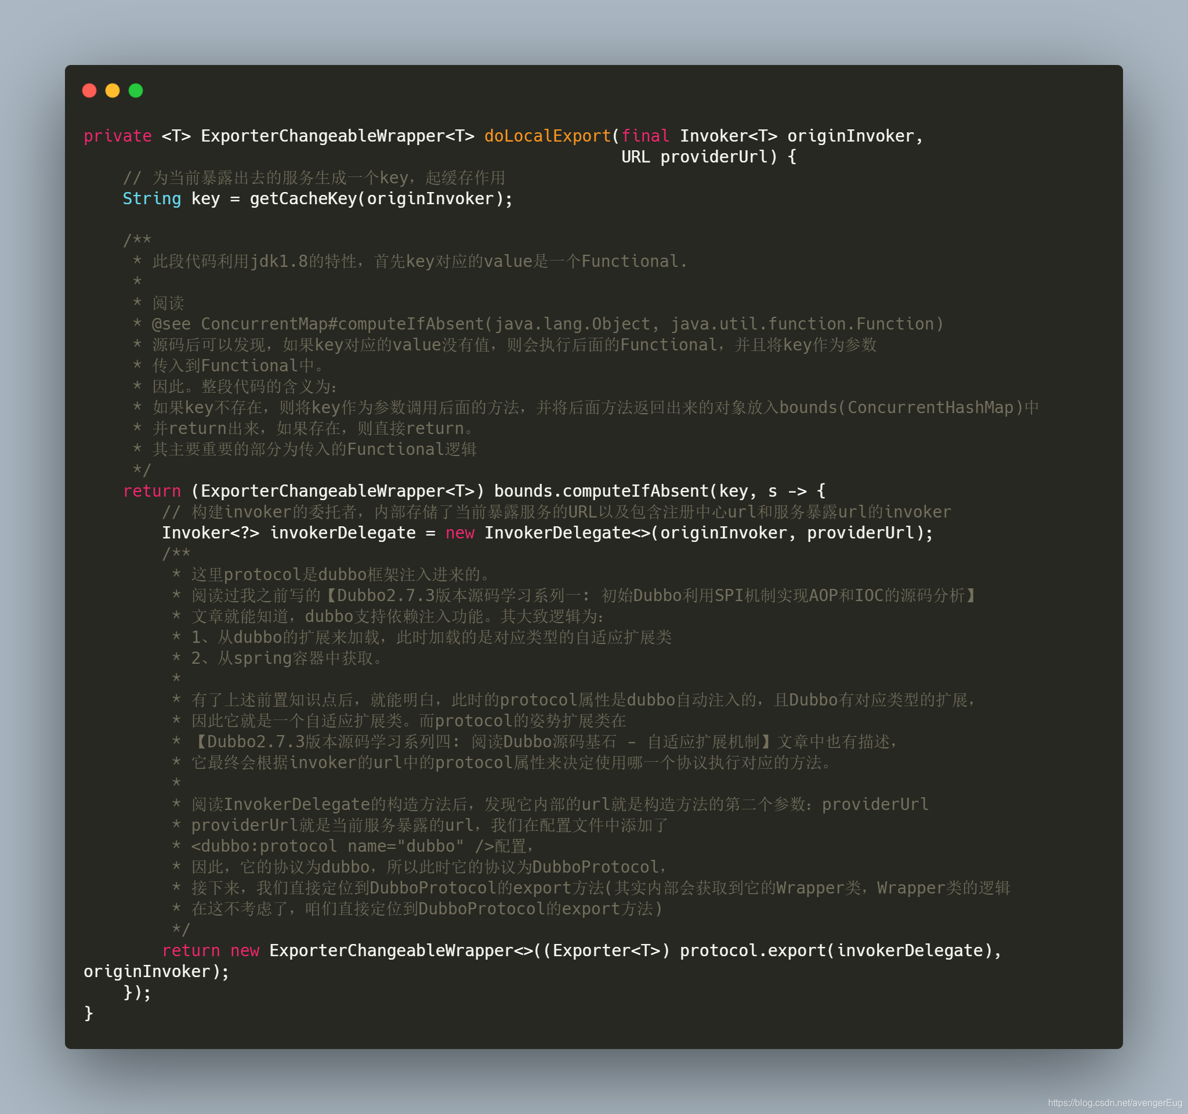This screenshot has width=1188, height=1114.
Task: Click the 'String' type keyword
Action: click(152, 199)
